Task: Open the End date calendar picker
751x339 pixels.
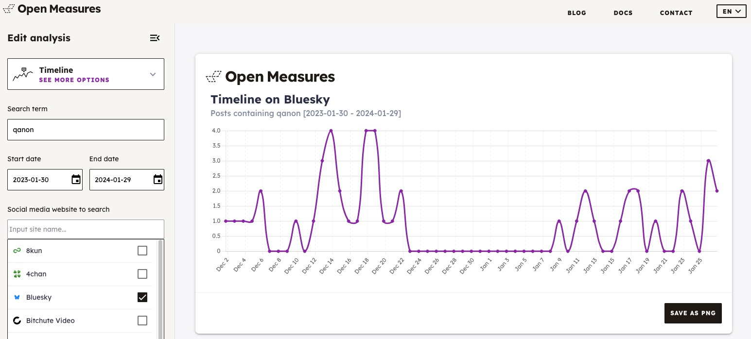Action: 157,180
